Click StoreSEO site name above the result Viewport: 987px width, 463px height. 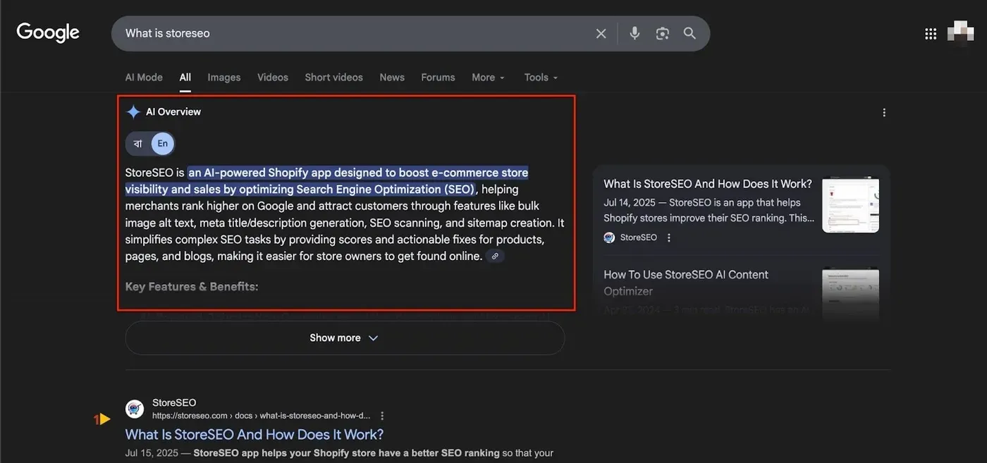pyautogui.click(x=174, y=402)
